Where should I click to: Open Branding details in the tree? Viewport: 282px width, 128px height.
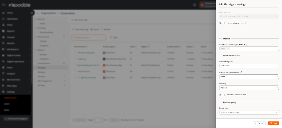point(46,32)
